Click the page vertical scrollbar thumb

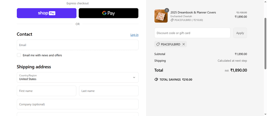[265, 44]
